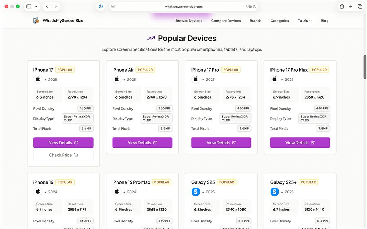The width and height of the screenshot is (367, 229).
Task: Click the translate icon in address bar
Action: click(x=249, y=7)
